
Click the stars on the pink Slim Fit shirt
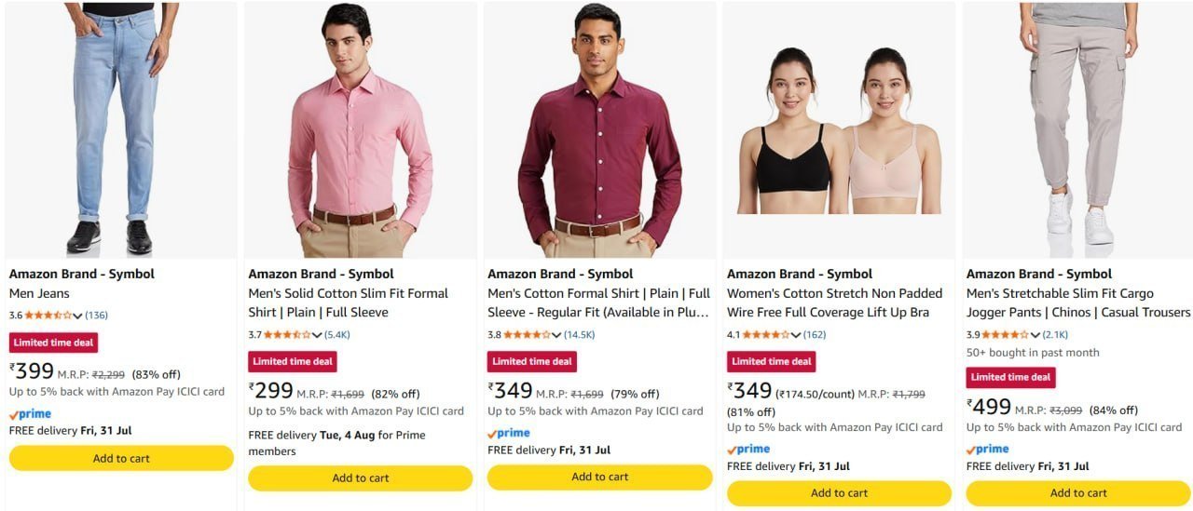[x=287, y=335]
